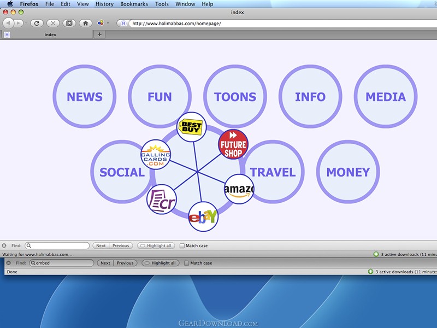Open the Future Shop logo link
The image size is (437, 328).
coord(233,144)
